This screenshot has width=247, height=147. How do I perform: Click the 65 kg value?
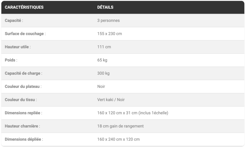pos(103,60)
